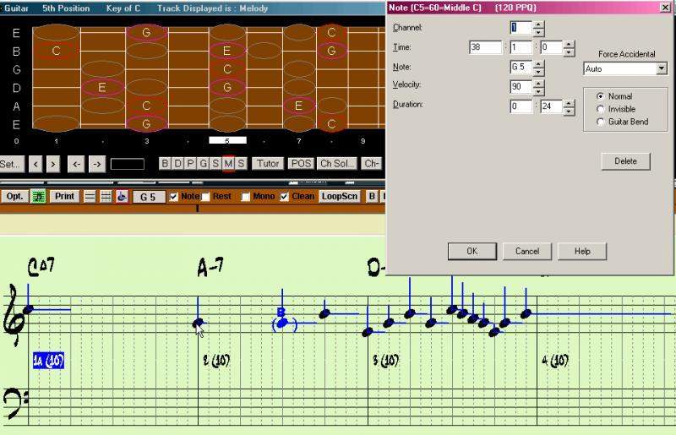
Task: Click the Tutor button
Action: click(x=268, y=163)
